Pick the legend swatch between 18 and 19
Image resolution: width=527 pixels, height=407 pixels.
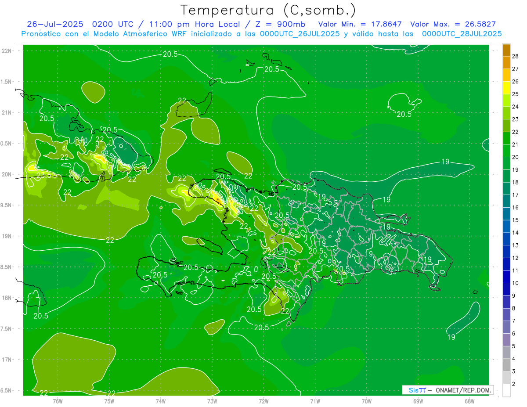coord(506,176)
